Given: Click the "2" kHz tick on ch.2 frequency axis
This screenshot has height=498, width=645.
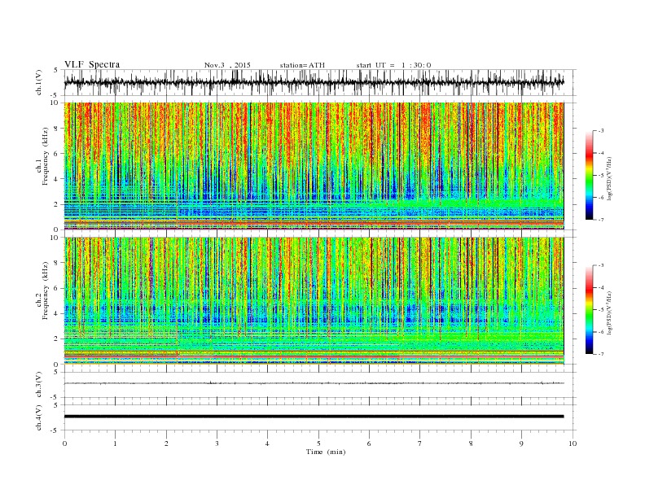Looking at the screenshot, I should pyautogui.click(x=56, y=339).
